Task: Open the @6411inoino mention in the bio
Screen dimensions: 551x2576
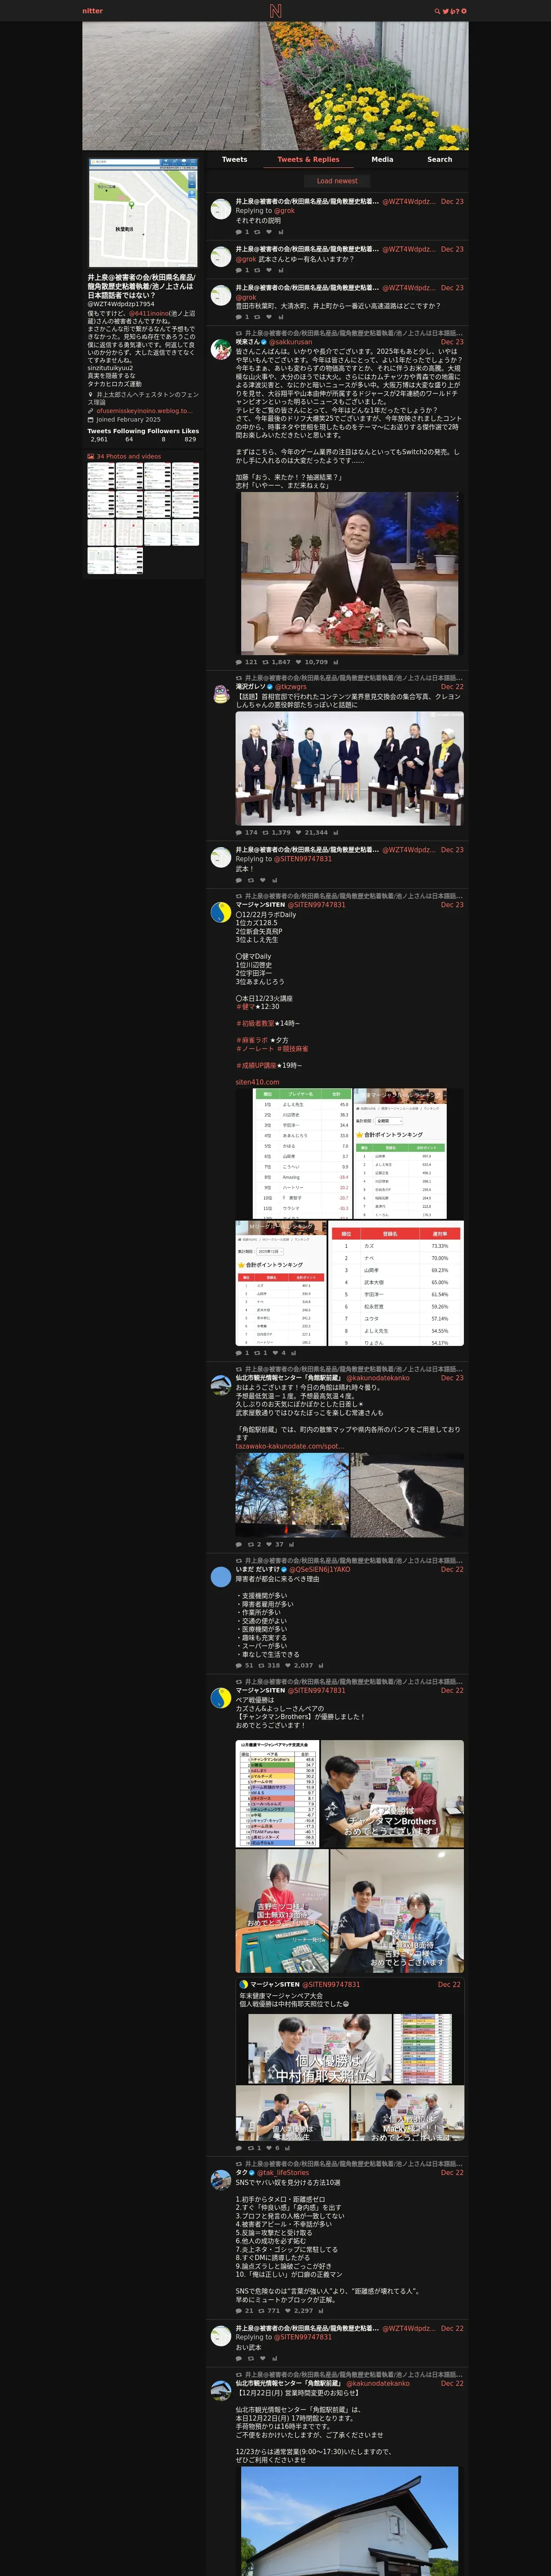Action: click(148, 313)
